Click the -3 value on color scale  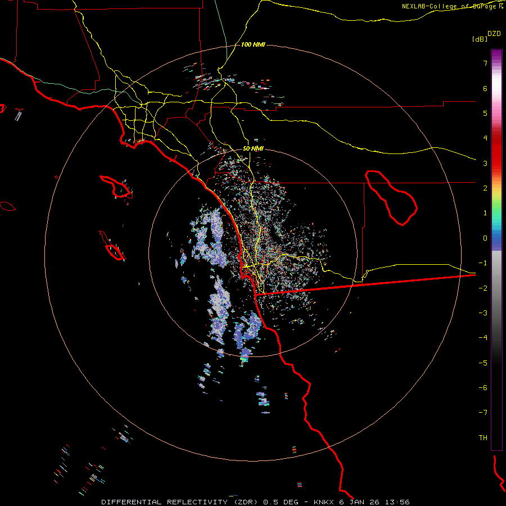click(x=483, y=313)
